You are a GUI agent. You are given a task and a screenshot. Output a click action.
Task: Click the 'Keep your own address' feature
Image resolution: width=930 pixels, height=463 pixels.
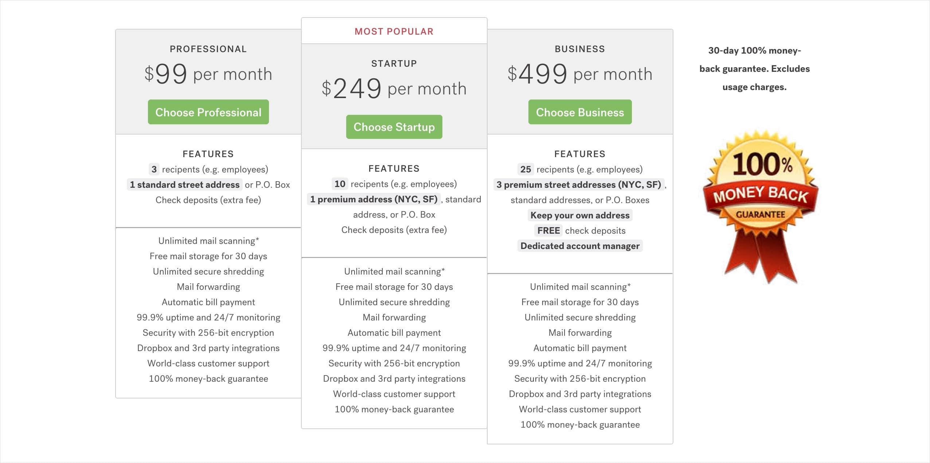(x=580, y=215)
